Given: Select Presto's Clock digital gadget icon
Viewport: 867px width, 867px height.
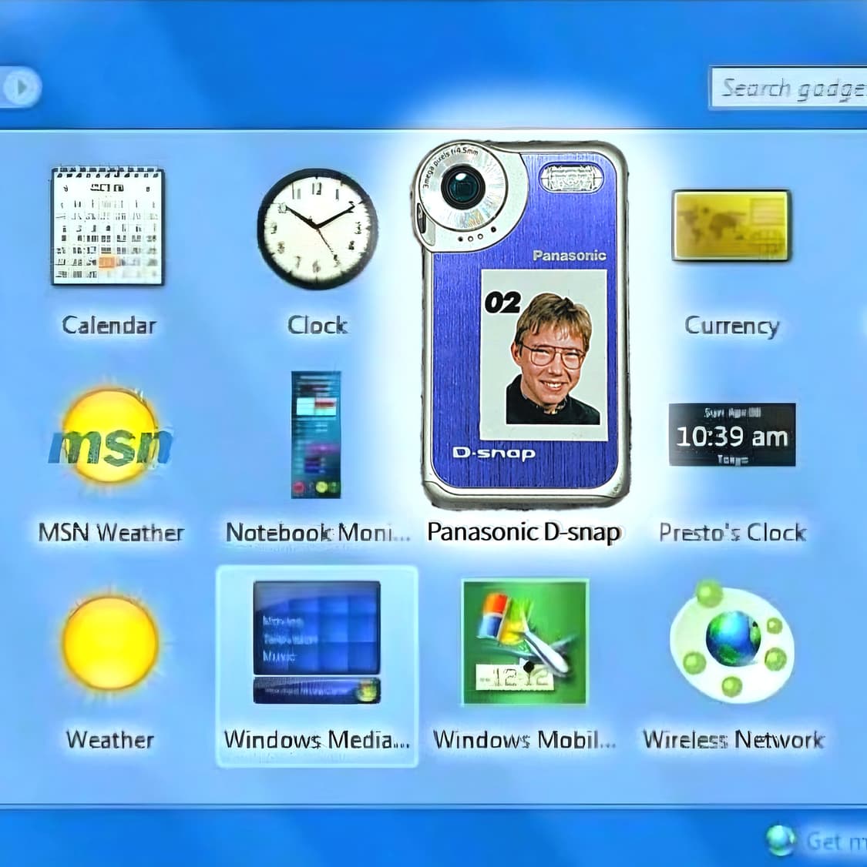Looking at the screenshot, I should pos(732,434).
